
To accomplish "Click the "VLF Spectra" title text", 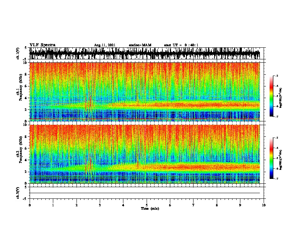I will click(x=42, y=45).
